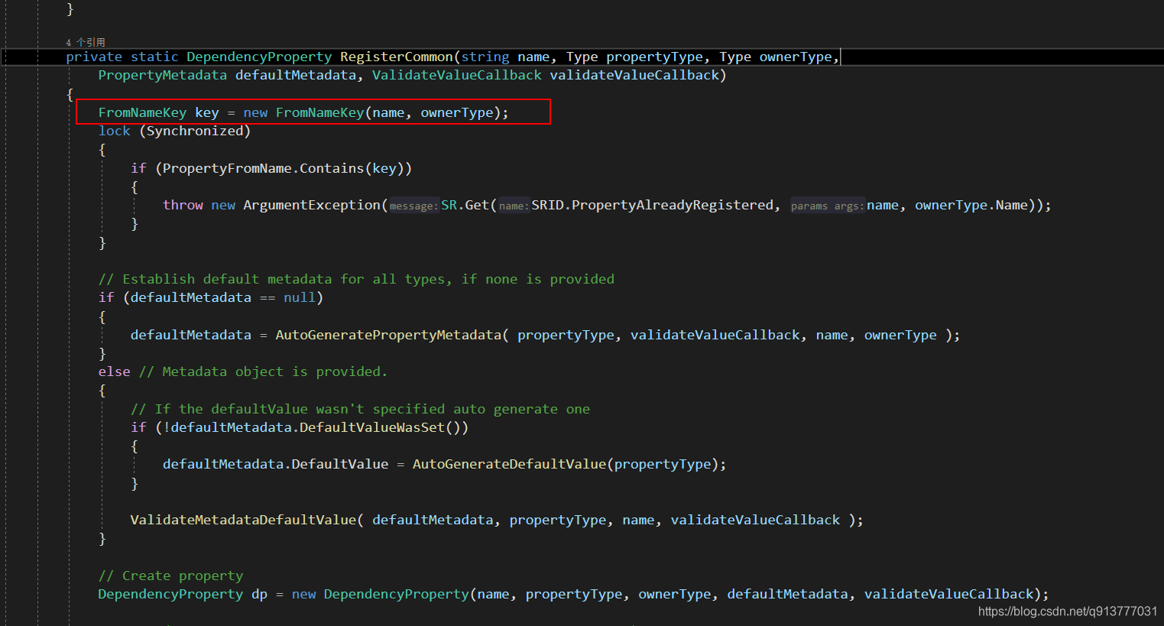
Task: Select PropertyMetadata type in parameter list
Action: pos(163,75)
